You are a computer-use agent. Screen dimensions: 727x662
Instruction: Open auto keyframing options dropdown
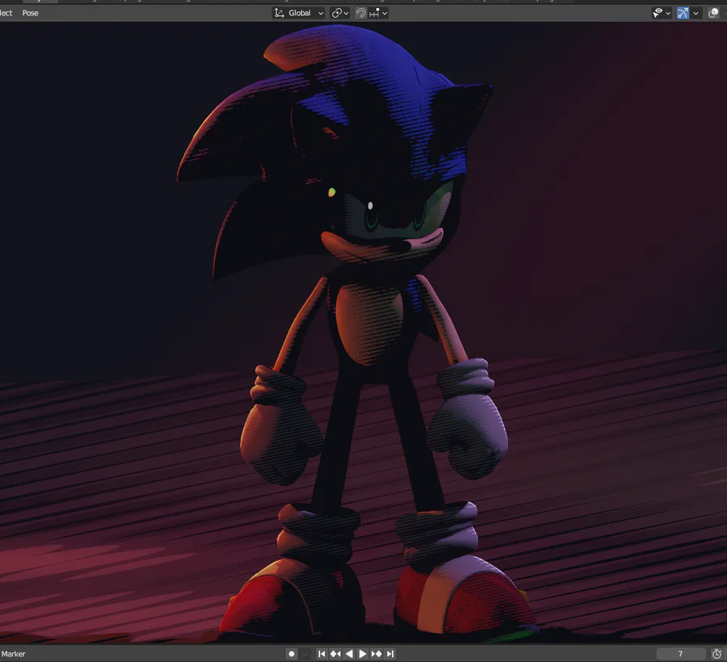305,654
